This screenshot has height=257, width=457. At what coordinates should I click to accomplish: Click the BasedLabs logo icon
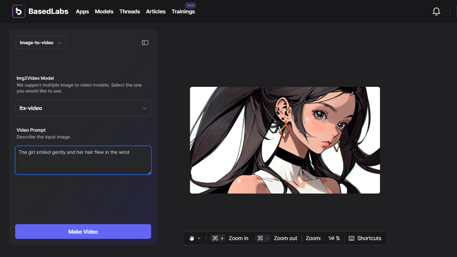(19, 11)
